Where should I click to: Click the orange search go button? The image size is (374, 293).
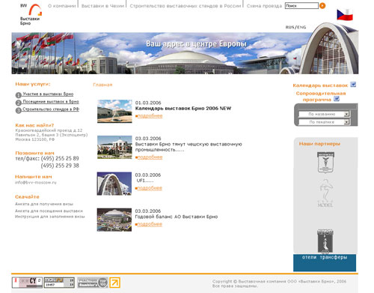(x=322, y=5)
